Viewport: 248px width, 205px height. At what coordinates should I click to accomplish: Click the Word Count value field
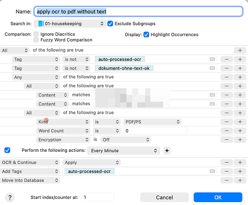tap(156, 131)
